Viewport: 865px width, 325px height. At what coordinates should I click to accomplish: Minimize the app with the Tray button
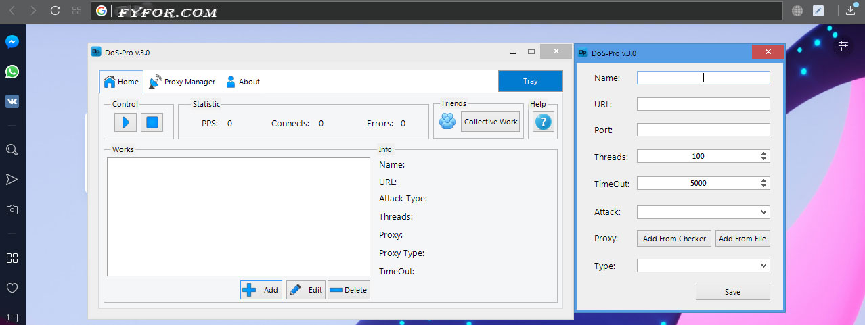coord(530,81)
